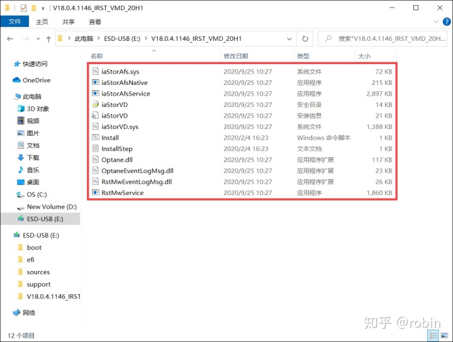Select highlighted ESD-USB (E:) under 此电脑
Viewport: 453px width, 342px height.
coord(40,219)
